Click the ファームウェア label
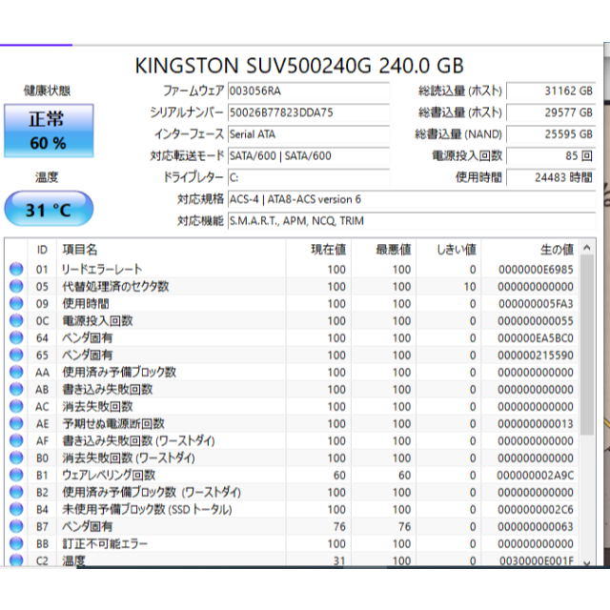 coord(193,91)
